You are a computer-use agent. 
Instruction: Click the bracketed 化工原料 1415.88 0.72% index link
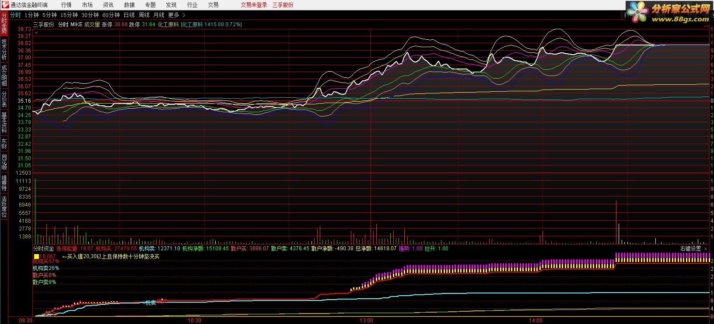click(x=211, y=25)
